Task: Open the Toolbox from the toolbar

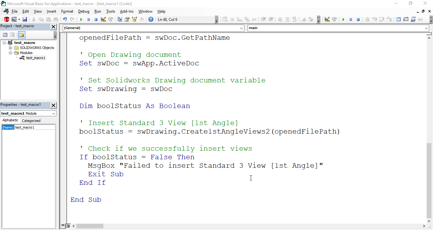Action: (x=142, y=19)
